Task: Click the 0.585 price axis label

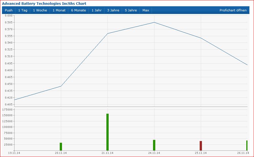Action: click(9, 23)
